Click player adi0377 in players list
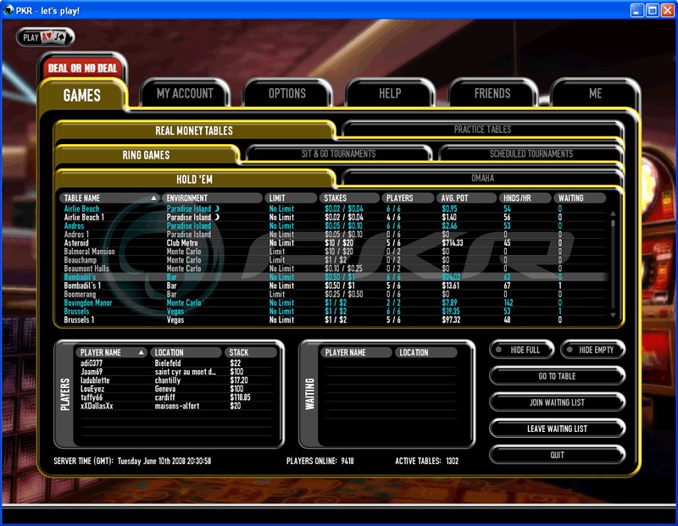Viewport: 678px width, 526px height. tap(92, 363)
